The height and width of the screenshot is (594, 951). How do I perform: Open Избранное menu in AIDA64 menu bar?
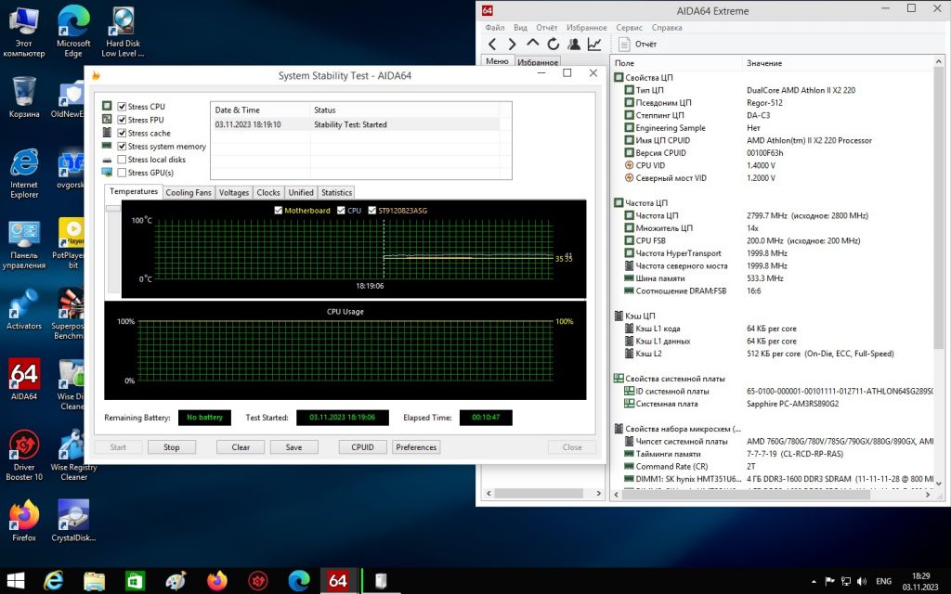pos(587,27)
